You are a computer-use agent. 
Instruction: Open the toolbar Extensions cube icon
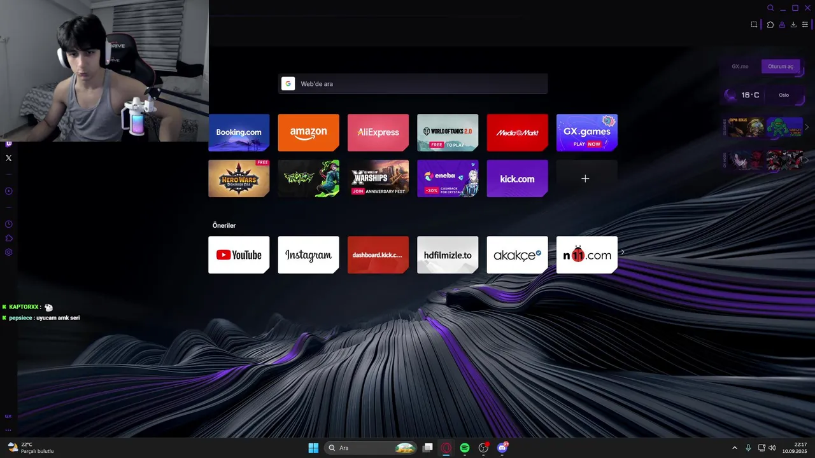click(x=770, y=25)
